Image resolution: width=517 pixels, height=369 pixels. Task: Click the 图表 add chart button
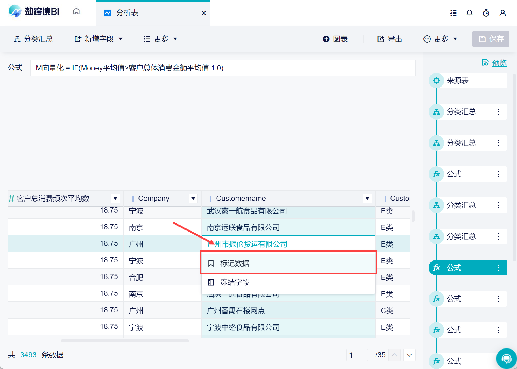(x=335, y=39)
